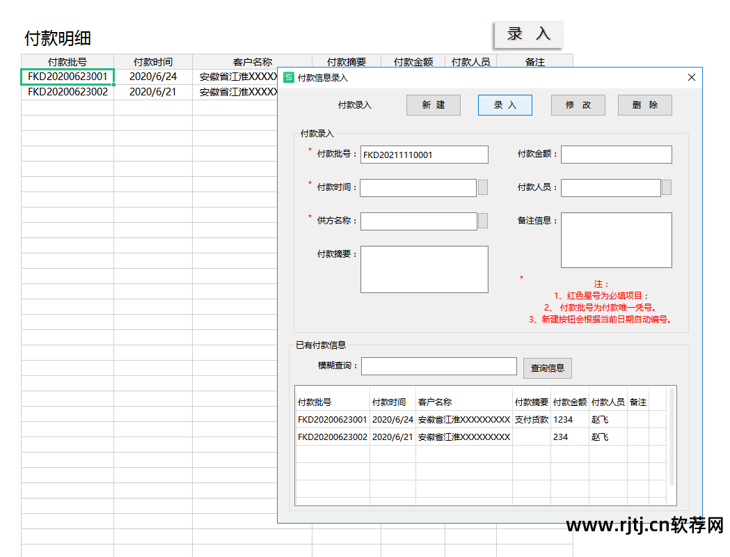Focus the 付款时间 input field
The image size is (730, 557).
click(418, 188)
